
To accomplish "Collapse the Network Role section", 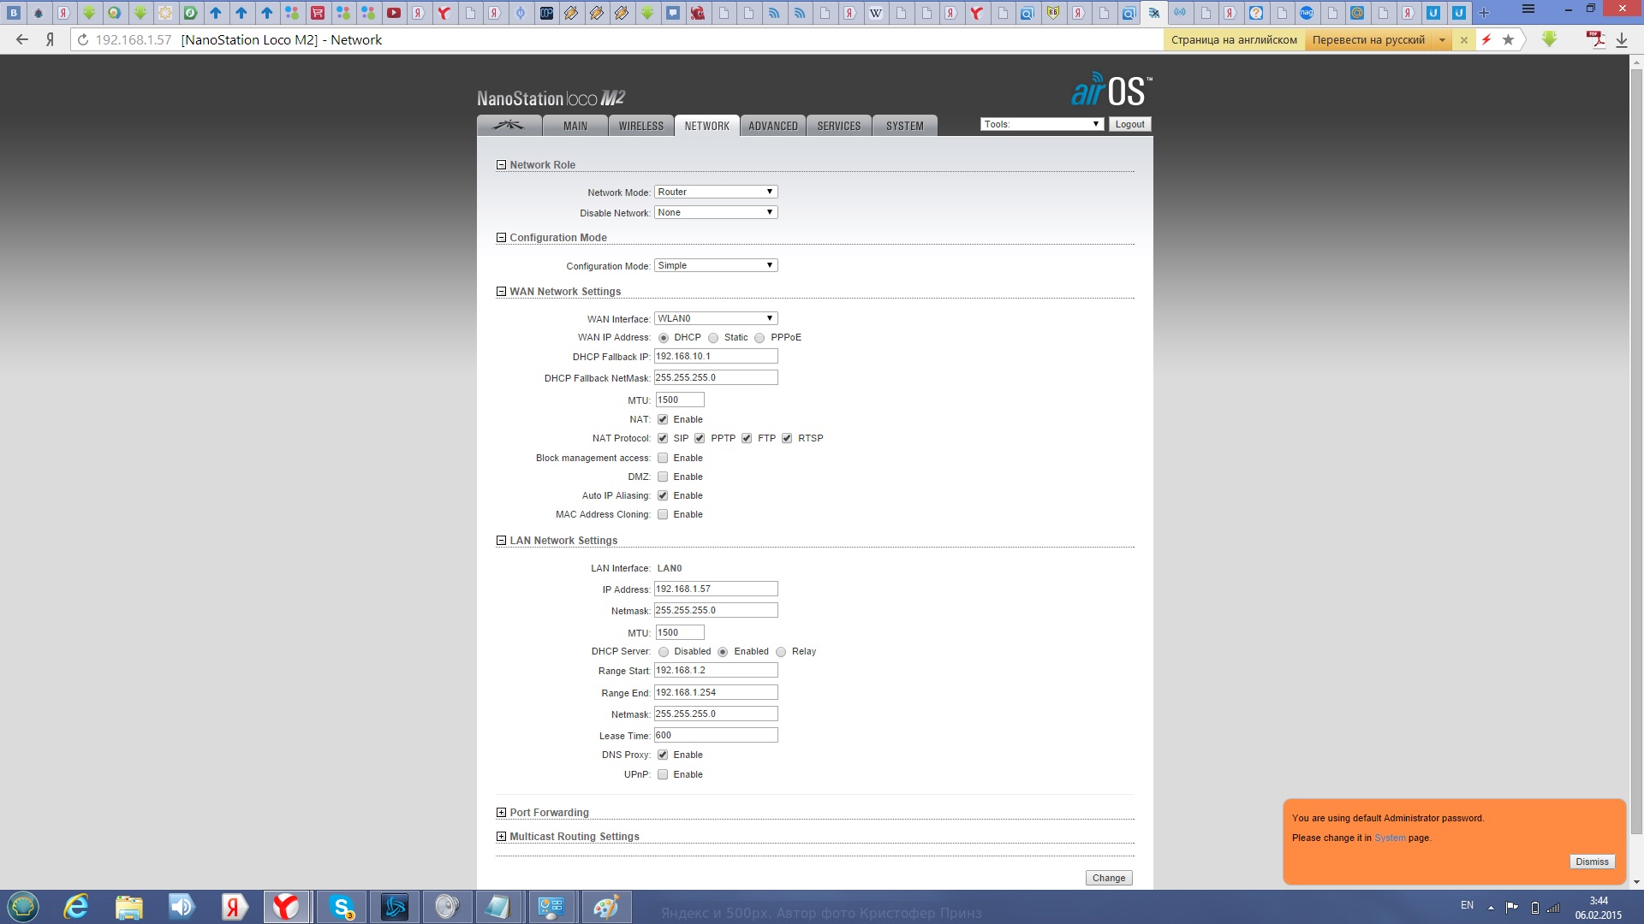I will (501, 165).
